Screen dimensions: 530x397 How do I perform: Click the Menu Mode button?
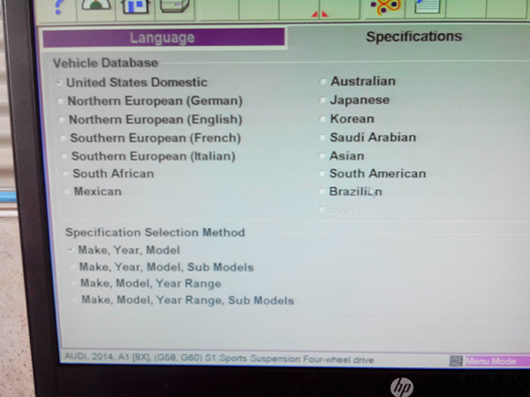coord(491,361)
